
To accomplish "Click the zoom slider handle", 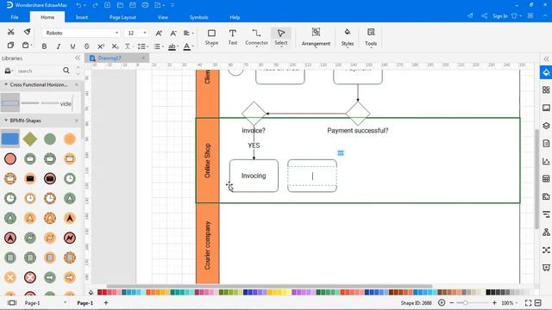I will point(465,302).
